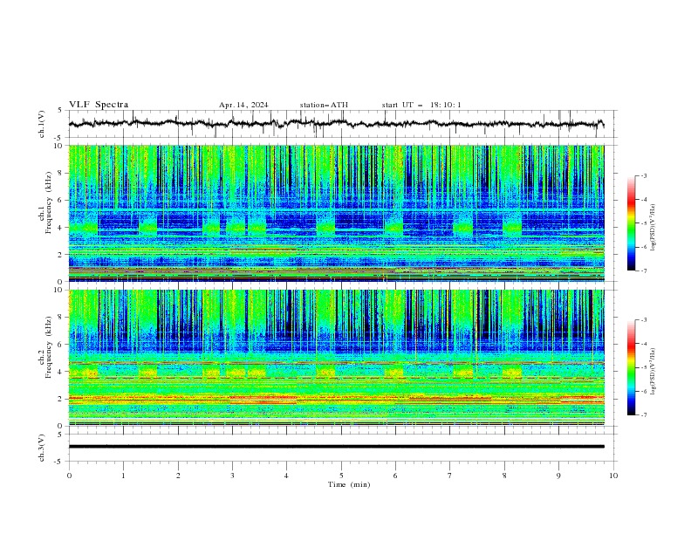Viewport: 691px width, 534px height.
Task: Click the ch.1 spectrogram panel
Action: pos(336,213)
